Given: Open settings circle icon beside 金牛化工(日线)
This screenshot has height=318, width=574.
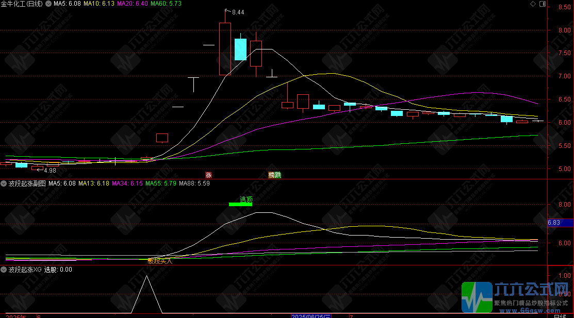Looking at the screenshot, I should point(48,4).
